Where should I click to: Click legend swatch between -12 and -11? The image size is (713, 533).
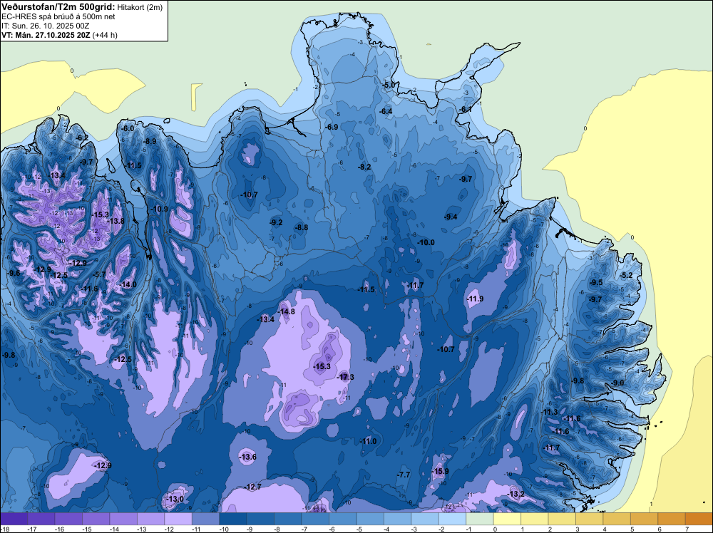click(x=178, y=519)
